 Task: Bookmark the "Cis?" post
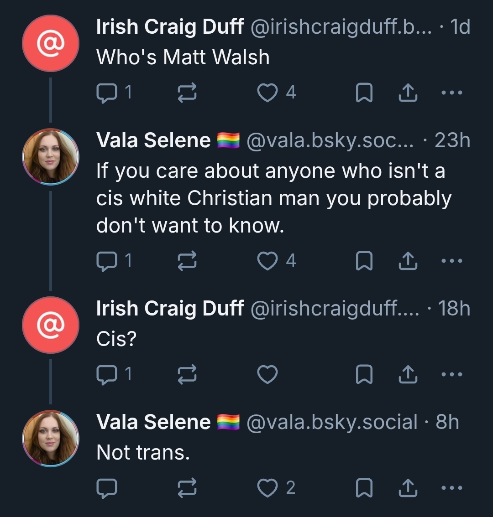tap(364, 375)
